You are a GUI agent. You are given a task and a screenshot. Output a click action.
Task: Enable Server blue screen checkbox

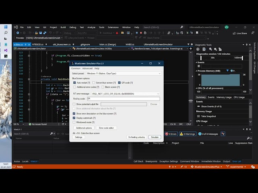tap(94, 83)
